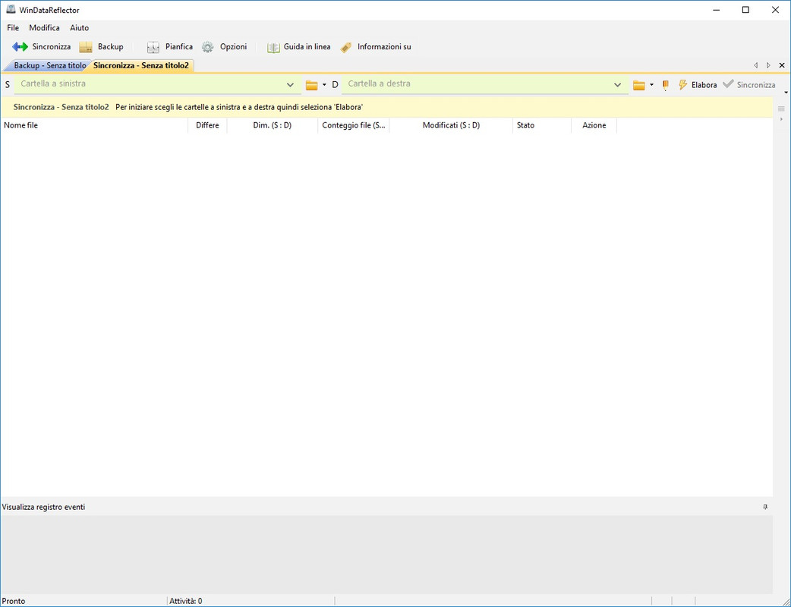
Task: Open the left folder button's dropdown arrow
Action: pos(324,85)
